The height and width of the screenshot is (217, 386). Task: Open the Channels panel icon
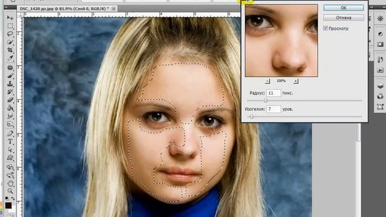(x=380, y=96)
